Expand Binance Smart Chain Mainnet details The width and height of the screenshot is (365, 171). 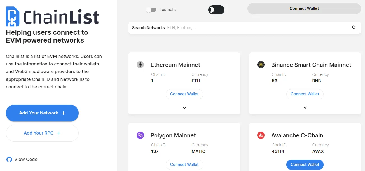coord(305,108)
